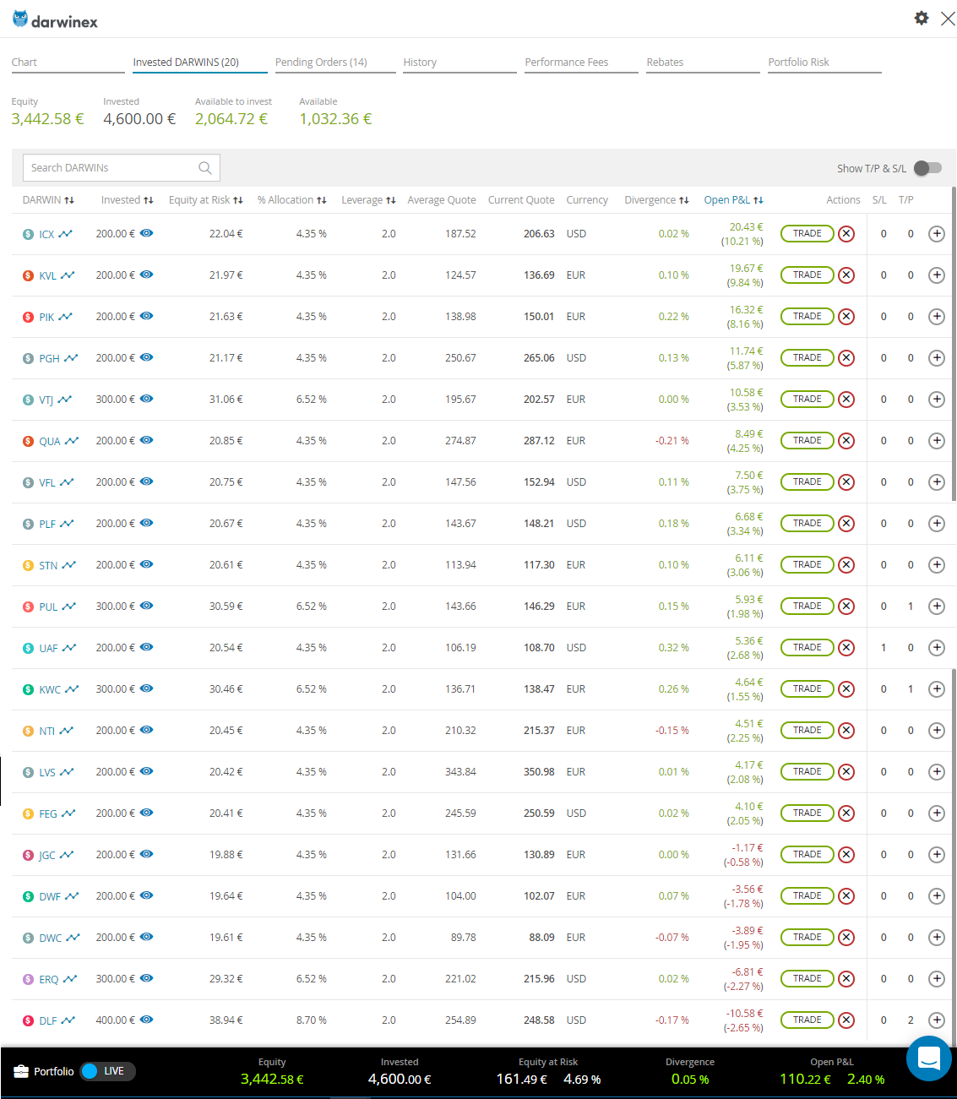This screenshot has width=957, height=1099.
Task: Open Pending Orders (14) tab
Action: (x=335, y=63)
